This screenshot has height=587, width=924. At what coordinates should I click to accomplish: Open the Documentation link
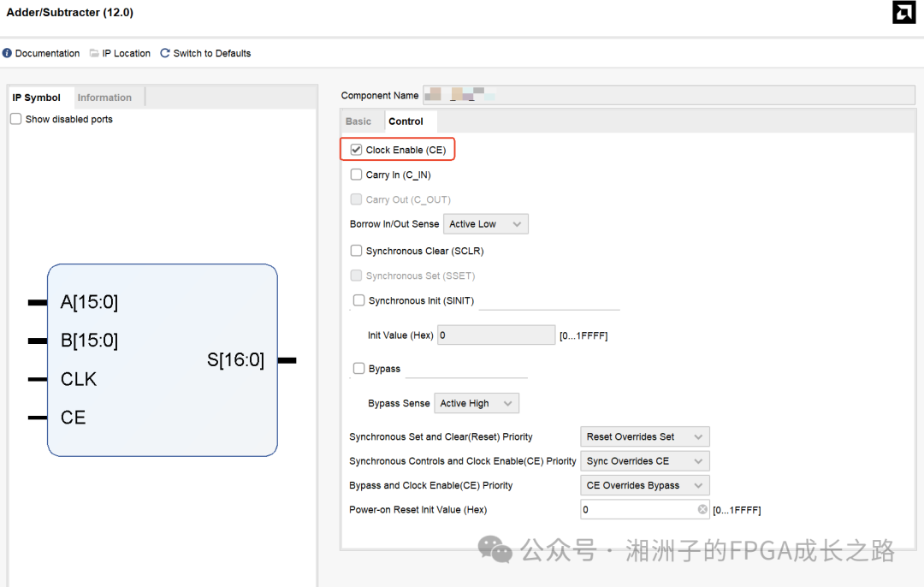point(47,53)
